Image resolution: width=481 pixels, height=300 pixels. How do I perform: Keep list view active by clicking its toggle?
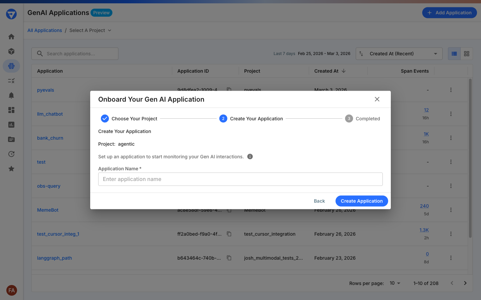[454, 54]
